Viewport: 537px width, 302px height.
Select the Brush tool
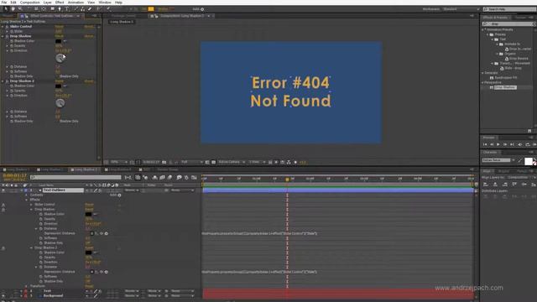point(76,9)
